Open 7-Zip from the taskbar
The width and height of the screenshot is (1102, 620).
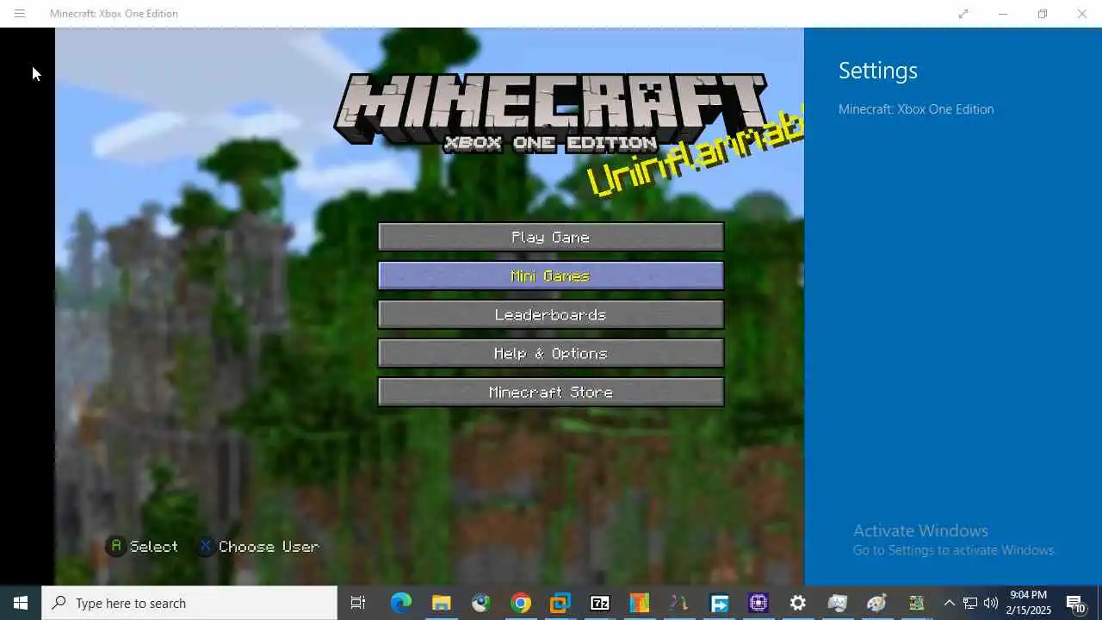coord(599,603)
